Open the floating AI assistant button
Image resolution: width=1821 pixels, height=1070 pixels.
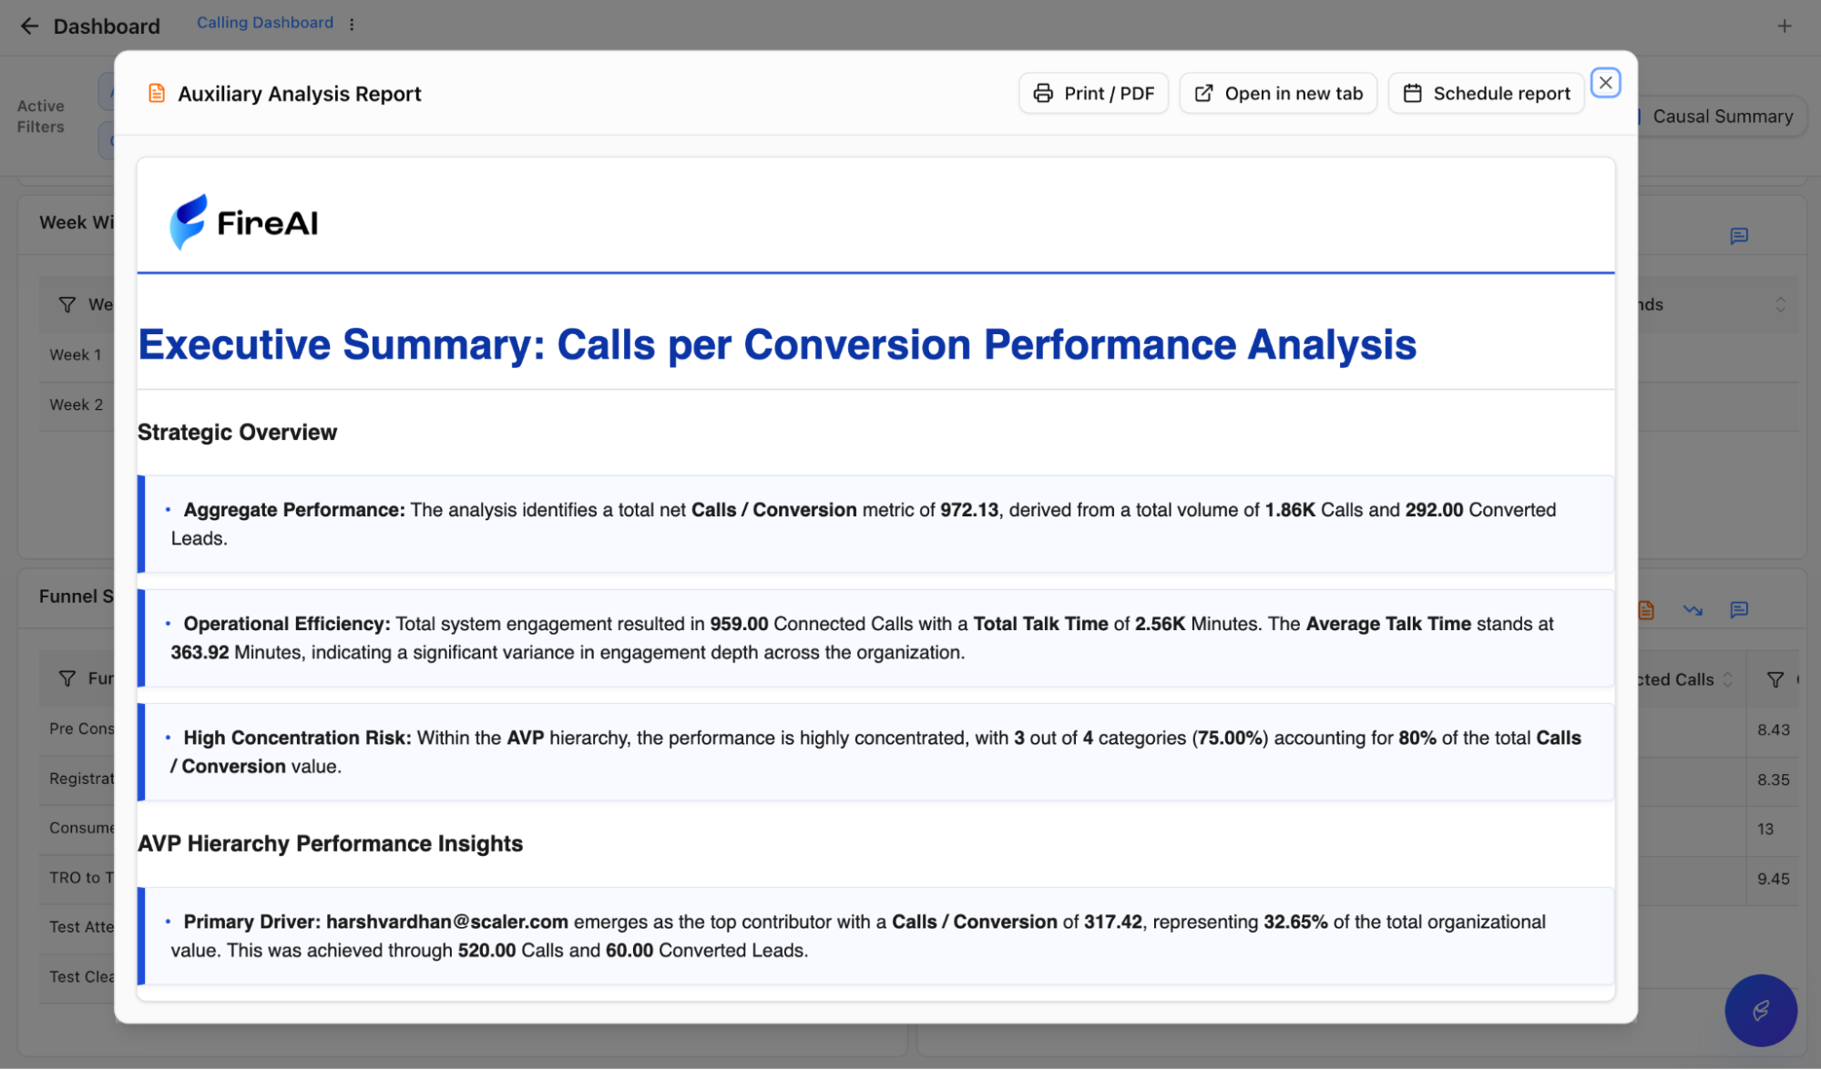pyautogui.click(x=1760, y=1010)
